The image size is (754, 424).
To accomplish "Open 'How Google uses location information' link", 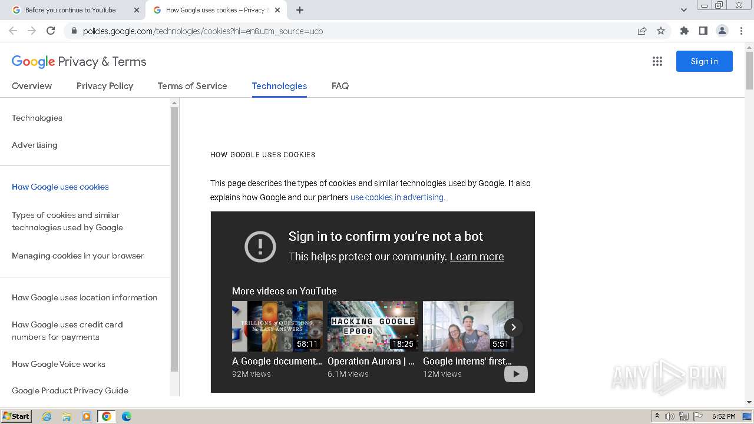I will pyautogui.click(x=84, y=297).
